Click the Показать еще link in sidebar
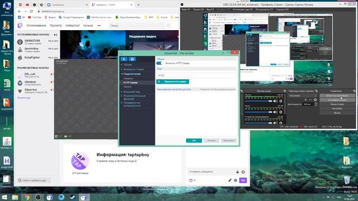 coord(23,98)
